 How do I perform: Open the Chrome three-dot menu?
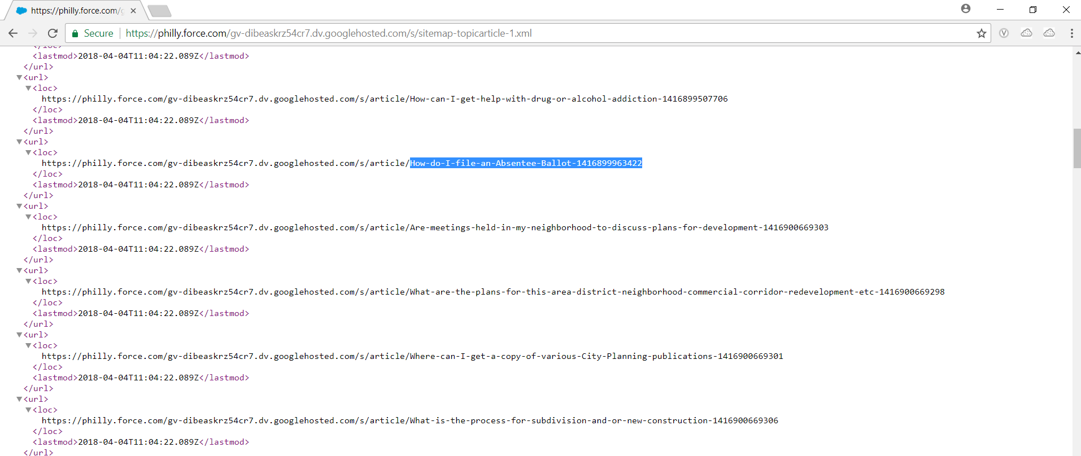1071,33
